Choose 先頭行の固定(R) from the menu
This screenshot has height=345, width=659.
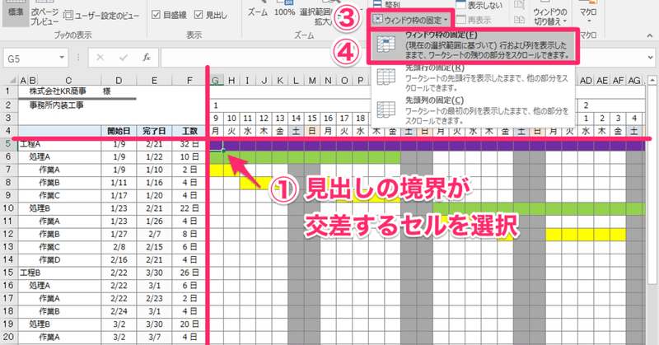coord(473,77)
